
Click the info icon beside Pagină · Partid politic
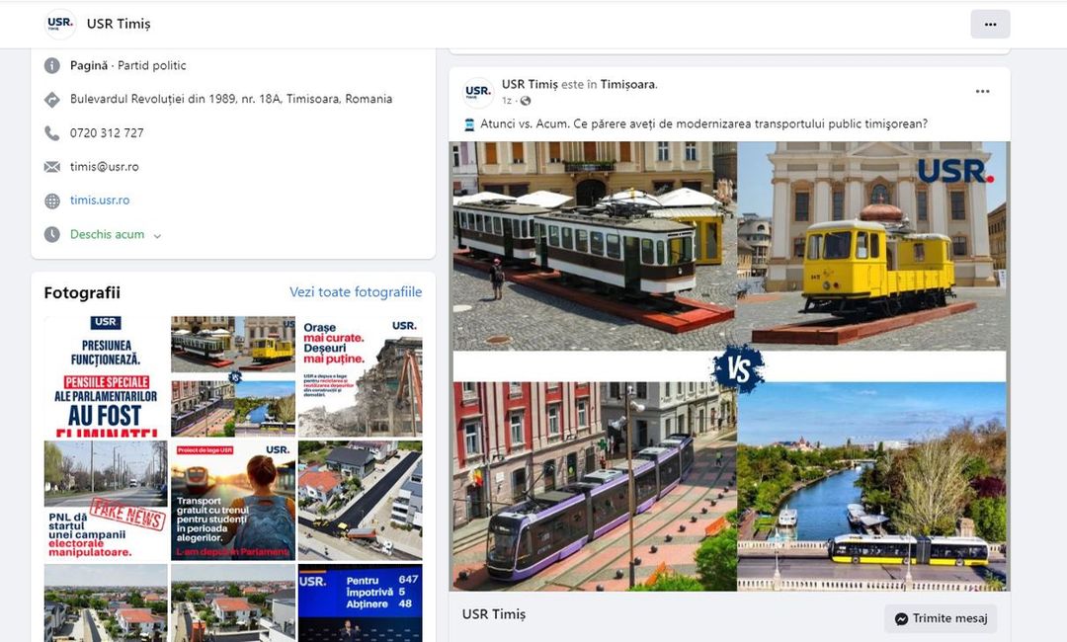[52, 66]
